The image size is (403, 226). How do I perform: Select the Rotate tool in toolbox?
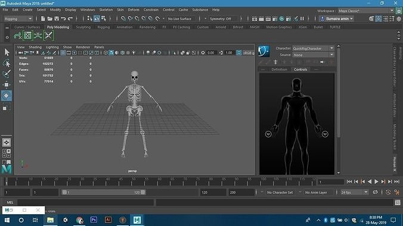coord(7,95)
